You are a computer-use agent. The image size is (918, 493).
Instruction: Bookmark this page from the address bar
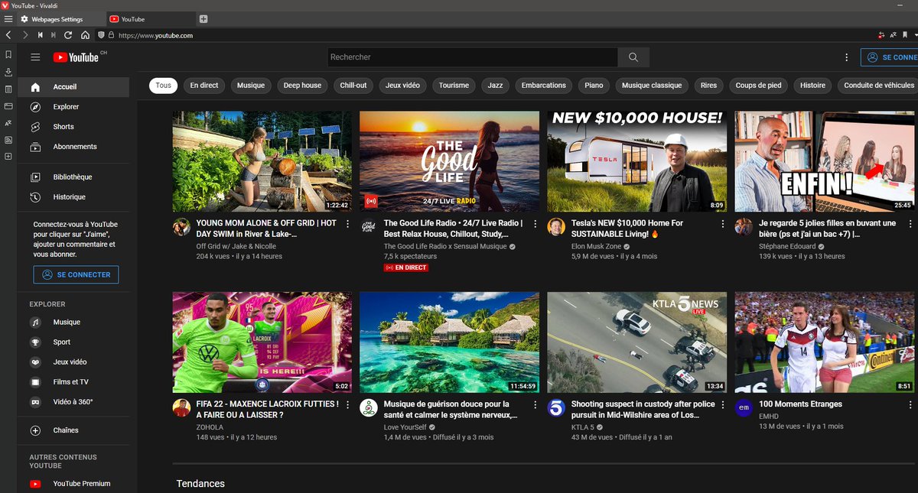coord(907,35)
